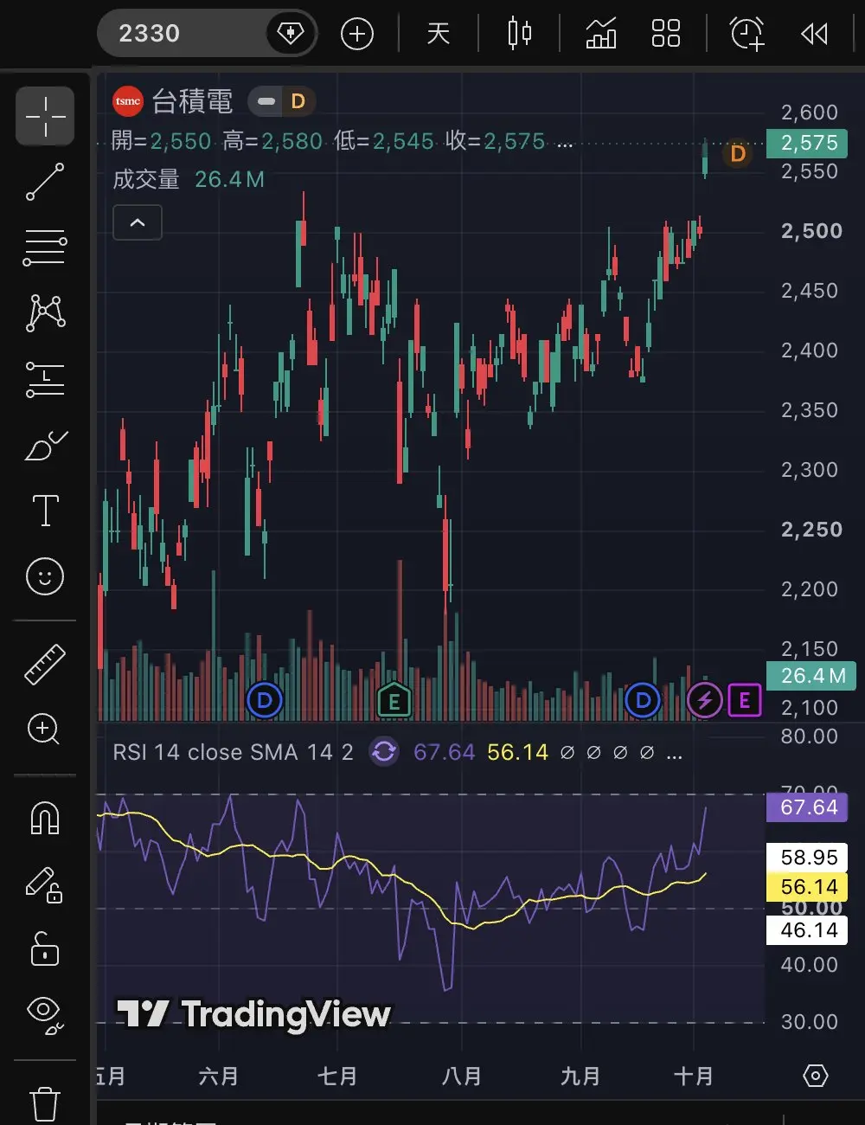The image size is (865, 1125).
Task: Click the D badge next to 台積電
Action: tap(298, 102)
